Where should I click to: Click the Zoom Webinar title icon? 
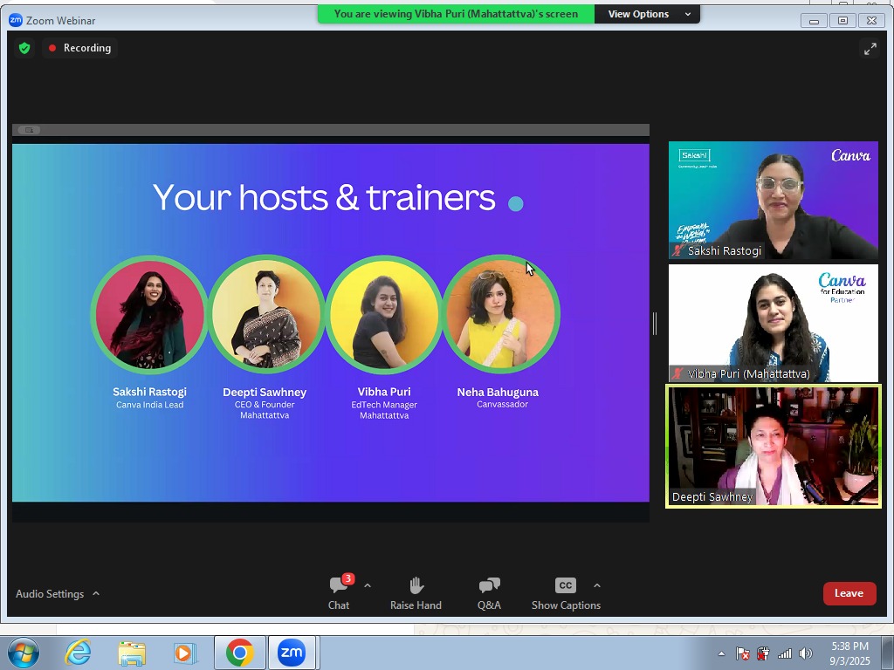pos(16,20)
